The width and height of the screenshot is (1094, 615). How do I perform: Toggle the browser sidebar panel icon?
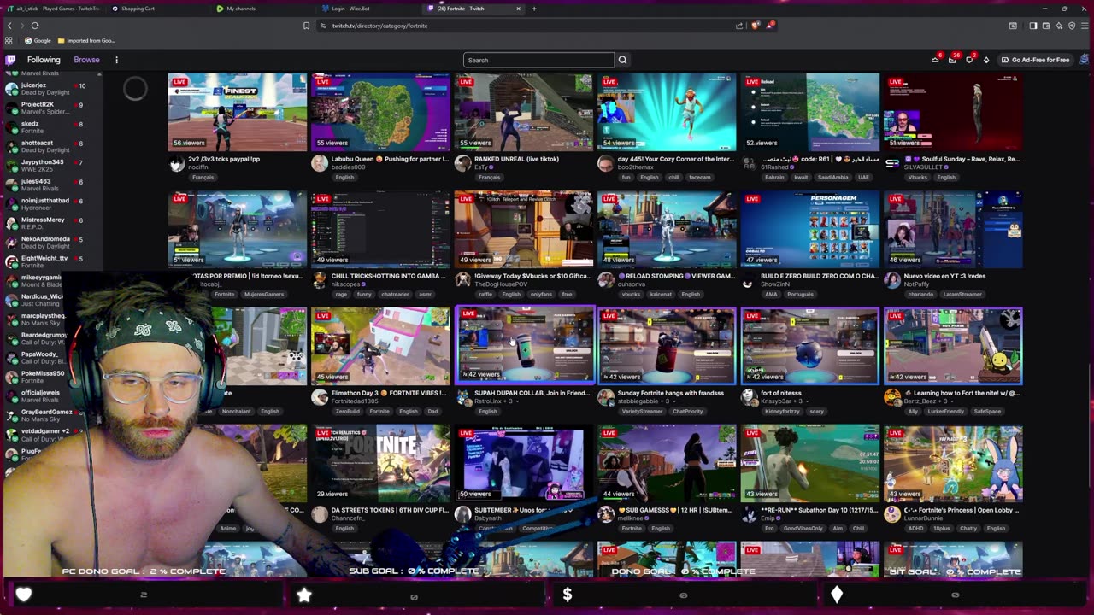coord(1033,26)
